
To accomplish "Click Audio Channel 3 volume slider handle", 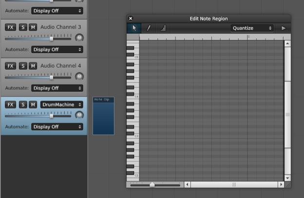I will pos(51,39).
